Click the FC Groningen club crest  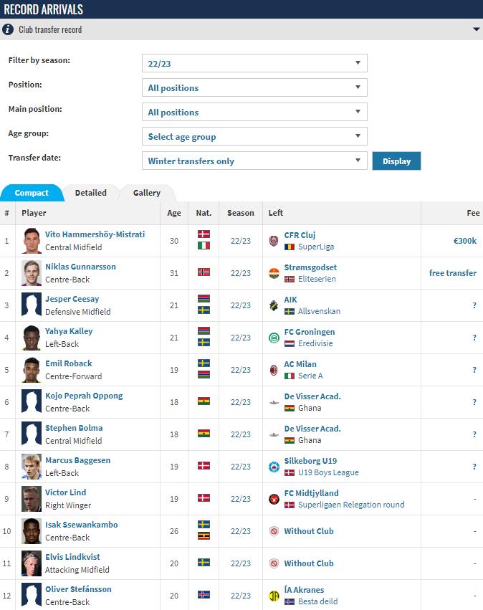(274, 338)
